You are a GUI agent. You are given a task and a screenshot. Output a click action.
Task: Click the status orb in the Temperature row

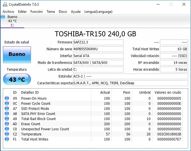coord(6,134)
